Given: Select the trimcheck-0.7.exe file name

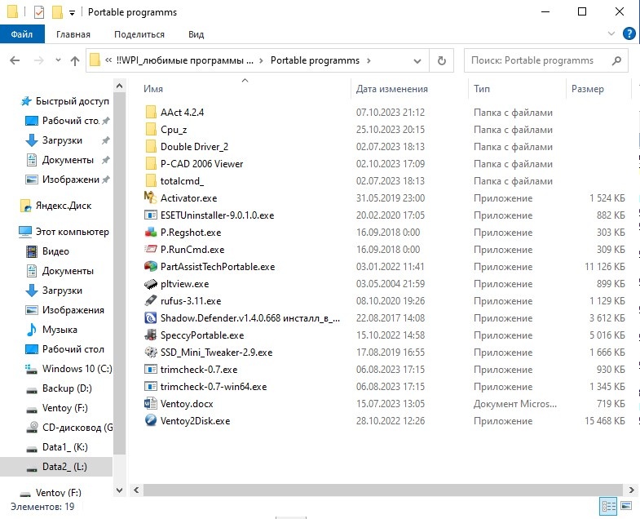Looking at the screenshot, I should [x=199, y=370].
